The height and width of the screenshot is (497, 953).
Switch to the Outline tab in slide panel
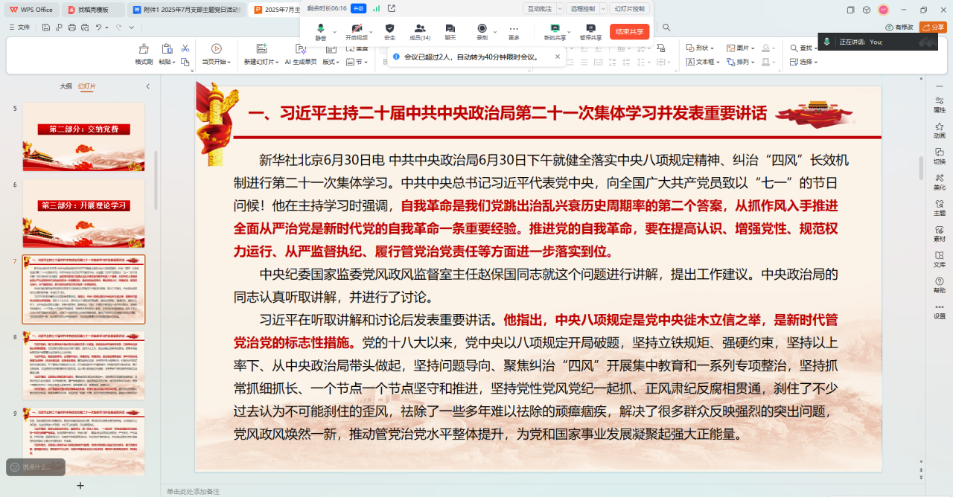point(66,86)
